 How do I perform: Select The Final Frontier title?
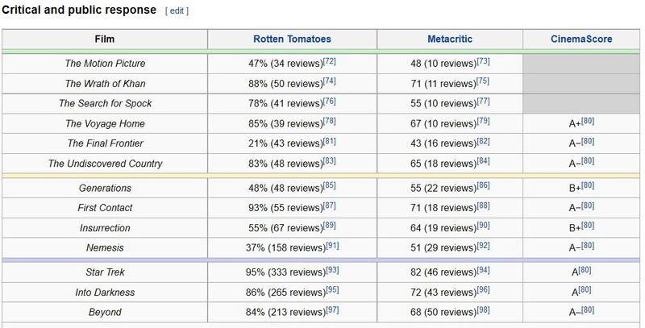click(x=105, y=143)
